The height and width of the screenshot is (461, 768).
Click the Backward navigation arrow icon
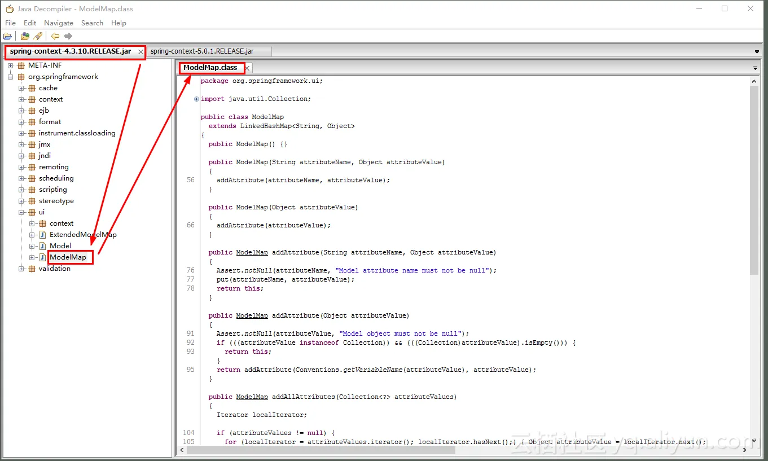[x=55, y=36]
